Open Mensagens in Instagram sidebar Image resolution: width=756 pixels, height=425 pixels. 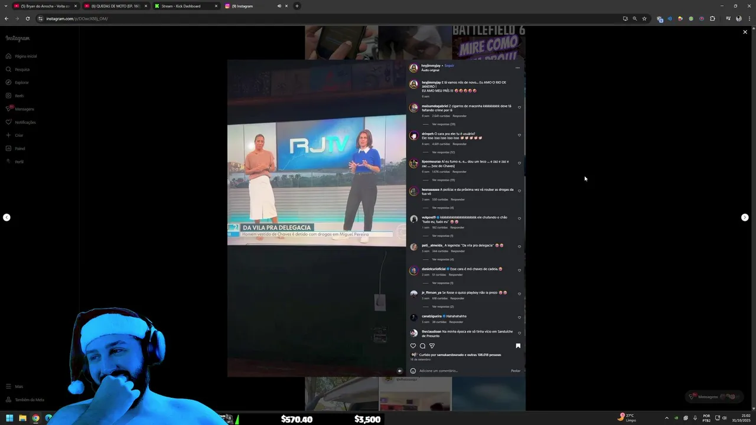click(x=19, y=109)
